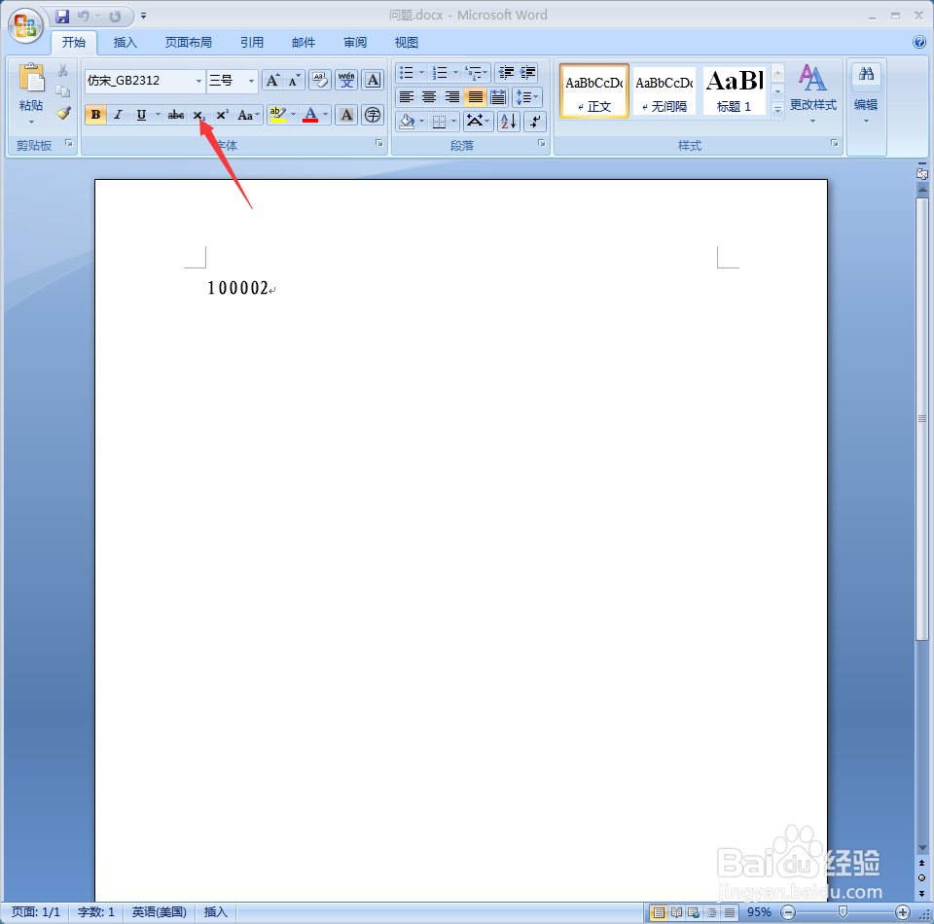The height and width of the screenshot is (924, 934).
Task: Insert enclosed character 字 icon
Action: pyautogui.click(x=373, y=115)
